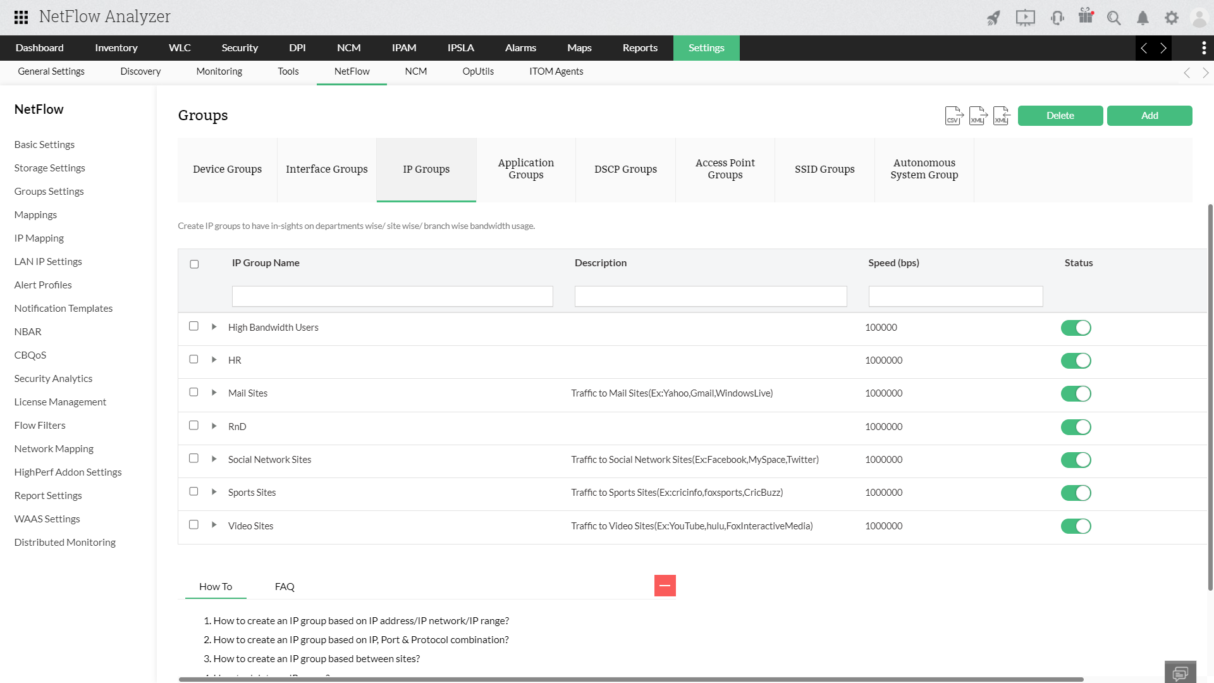The width and height of the screenshot is (1214, 683).
Task: Switch to the DSCP Groups tab
Action: click(x=625, y=169)
